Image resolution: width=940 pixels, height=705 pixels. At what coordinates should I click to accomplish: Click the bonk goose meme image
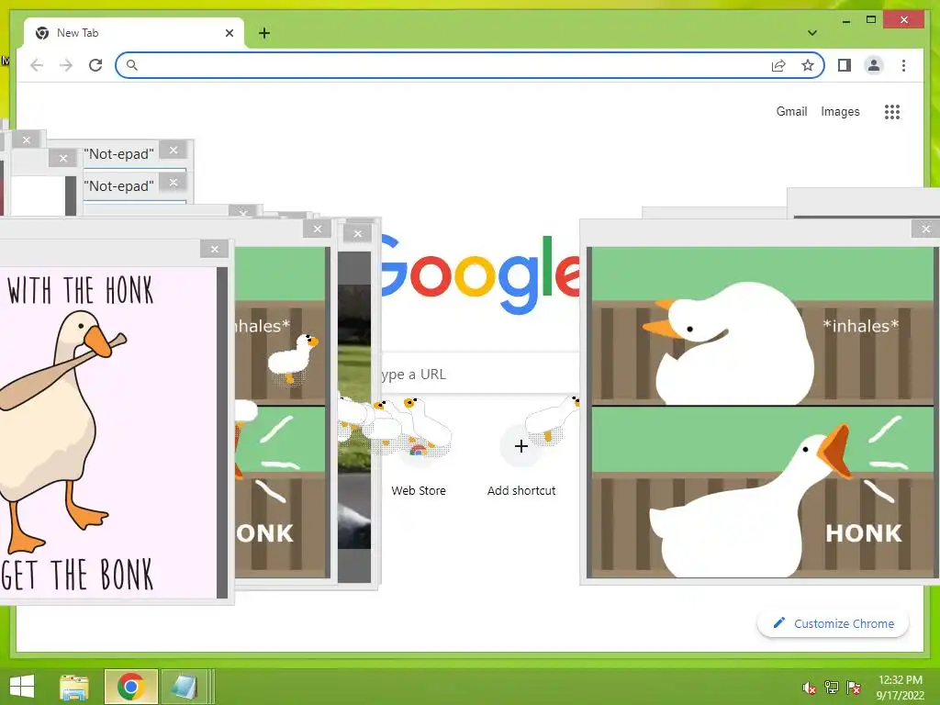click(108, 432)
